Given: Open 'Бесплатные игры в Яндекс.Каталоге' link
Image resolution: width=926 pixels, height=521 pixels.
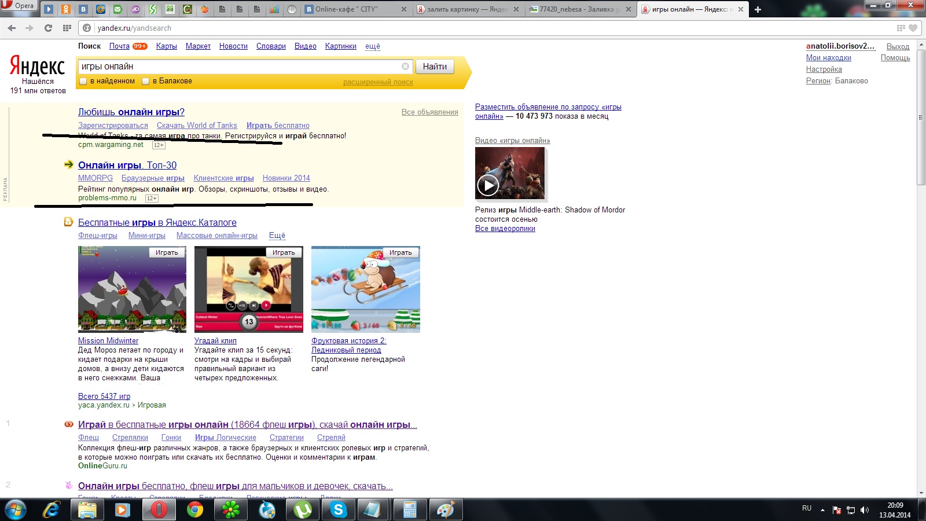Looking at the screenshot, I should (x=157, y=223).
